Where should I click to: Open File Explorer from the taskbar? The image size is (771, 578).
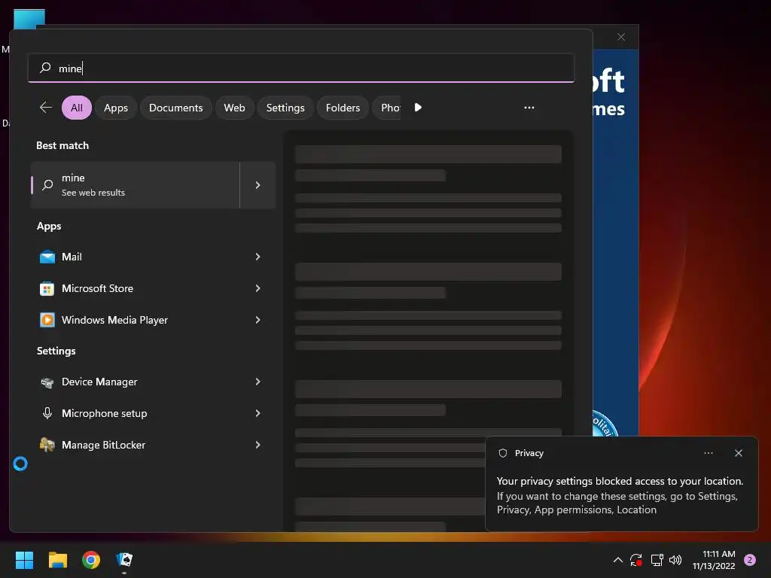click(x=57, y=560)
